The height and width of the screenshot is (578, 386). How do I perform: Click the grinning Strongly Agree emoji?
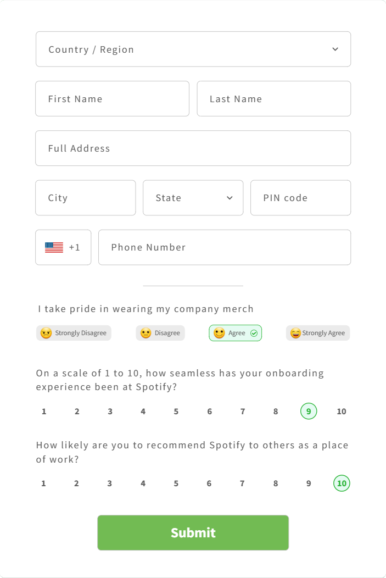(x=295, y=334)
